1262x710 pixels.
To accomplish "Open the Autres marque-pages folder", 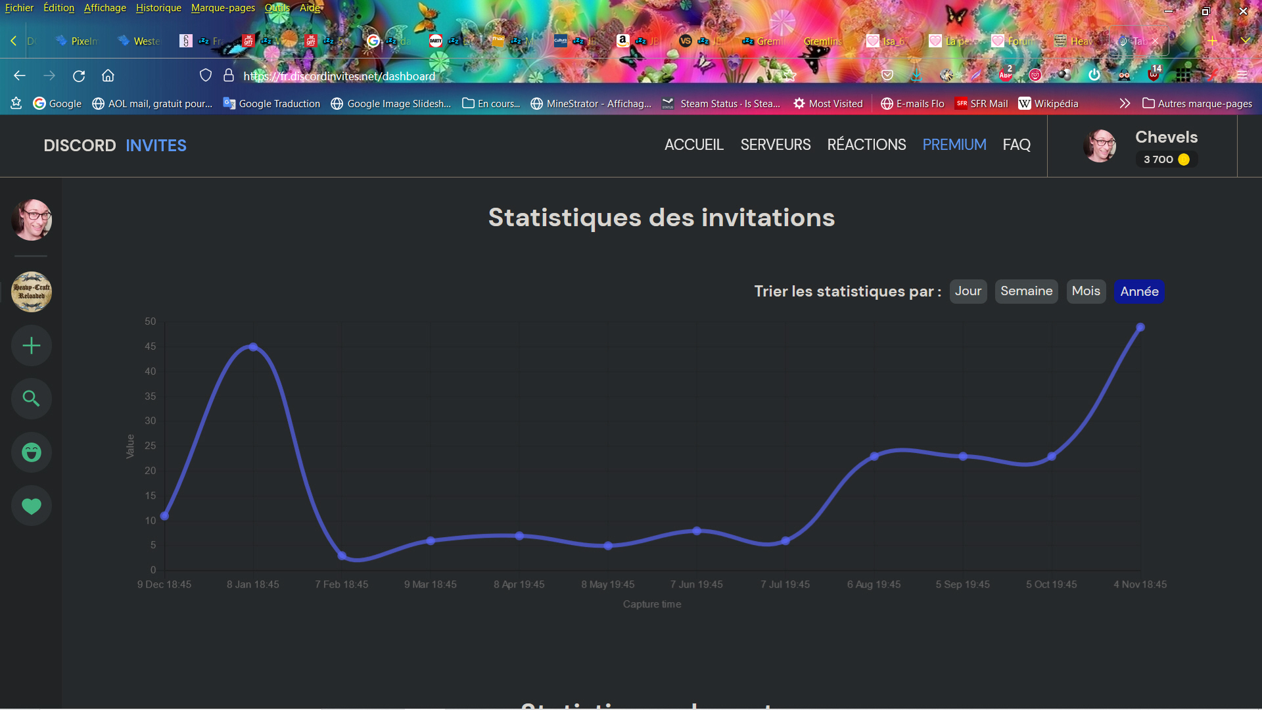I will click(x=1197, y=103).
